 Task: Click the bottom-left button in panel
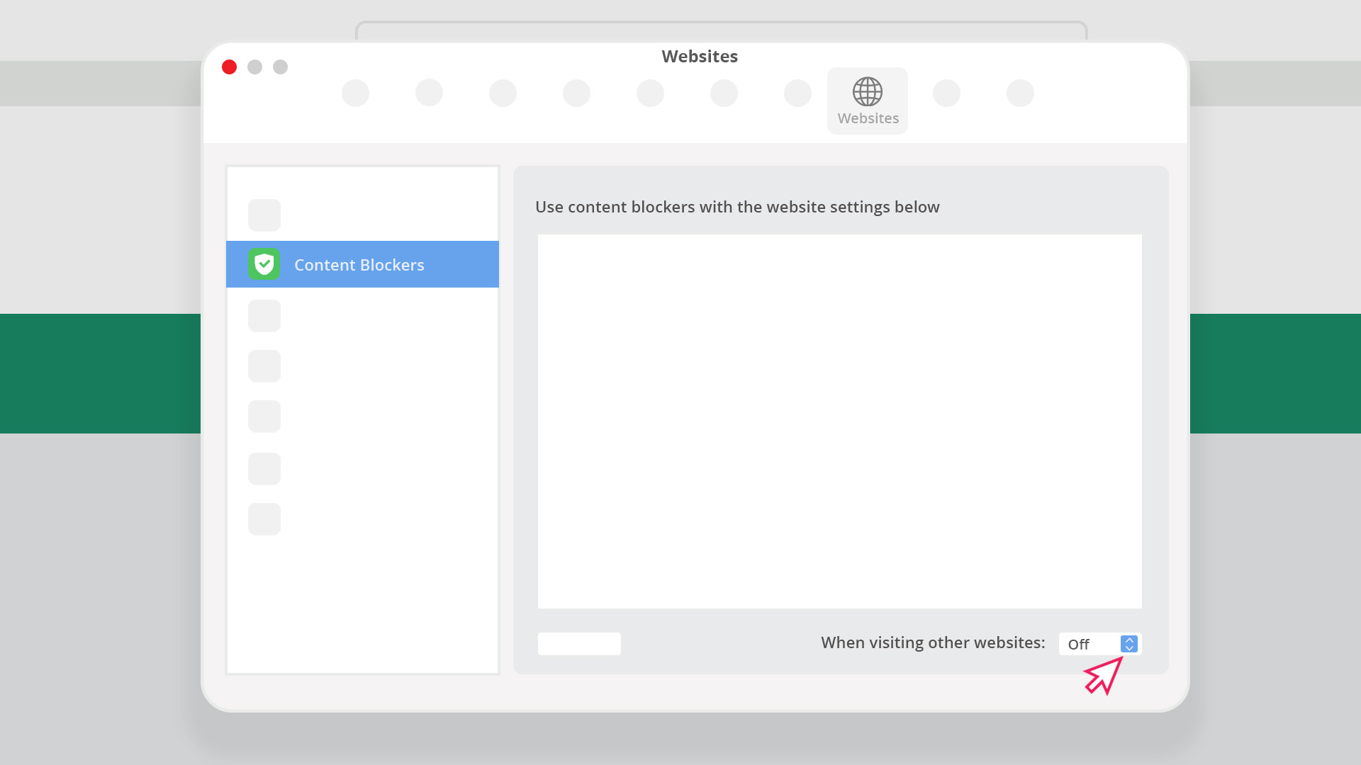[x=580, y=644]
